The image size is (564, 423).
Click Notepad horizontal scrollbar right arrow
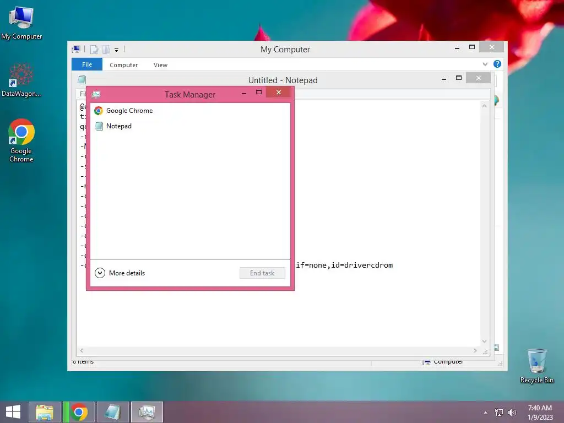click(x=475, y=351)
